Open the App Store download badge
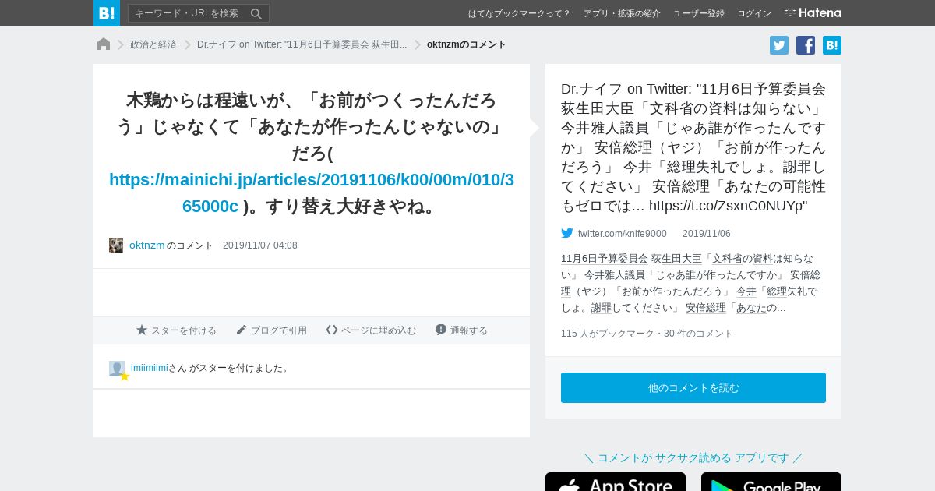 pyautogui.click(x=616, y=482)
